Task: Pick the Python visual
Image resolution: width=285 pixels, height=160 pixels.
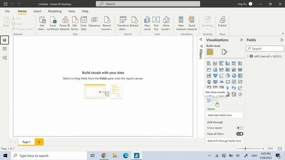Action: tap(234, 88)
